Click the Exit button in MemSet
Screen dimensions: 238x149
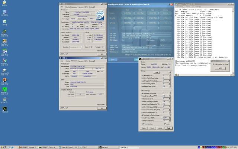click(168, 128)
